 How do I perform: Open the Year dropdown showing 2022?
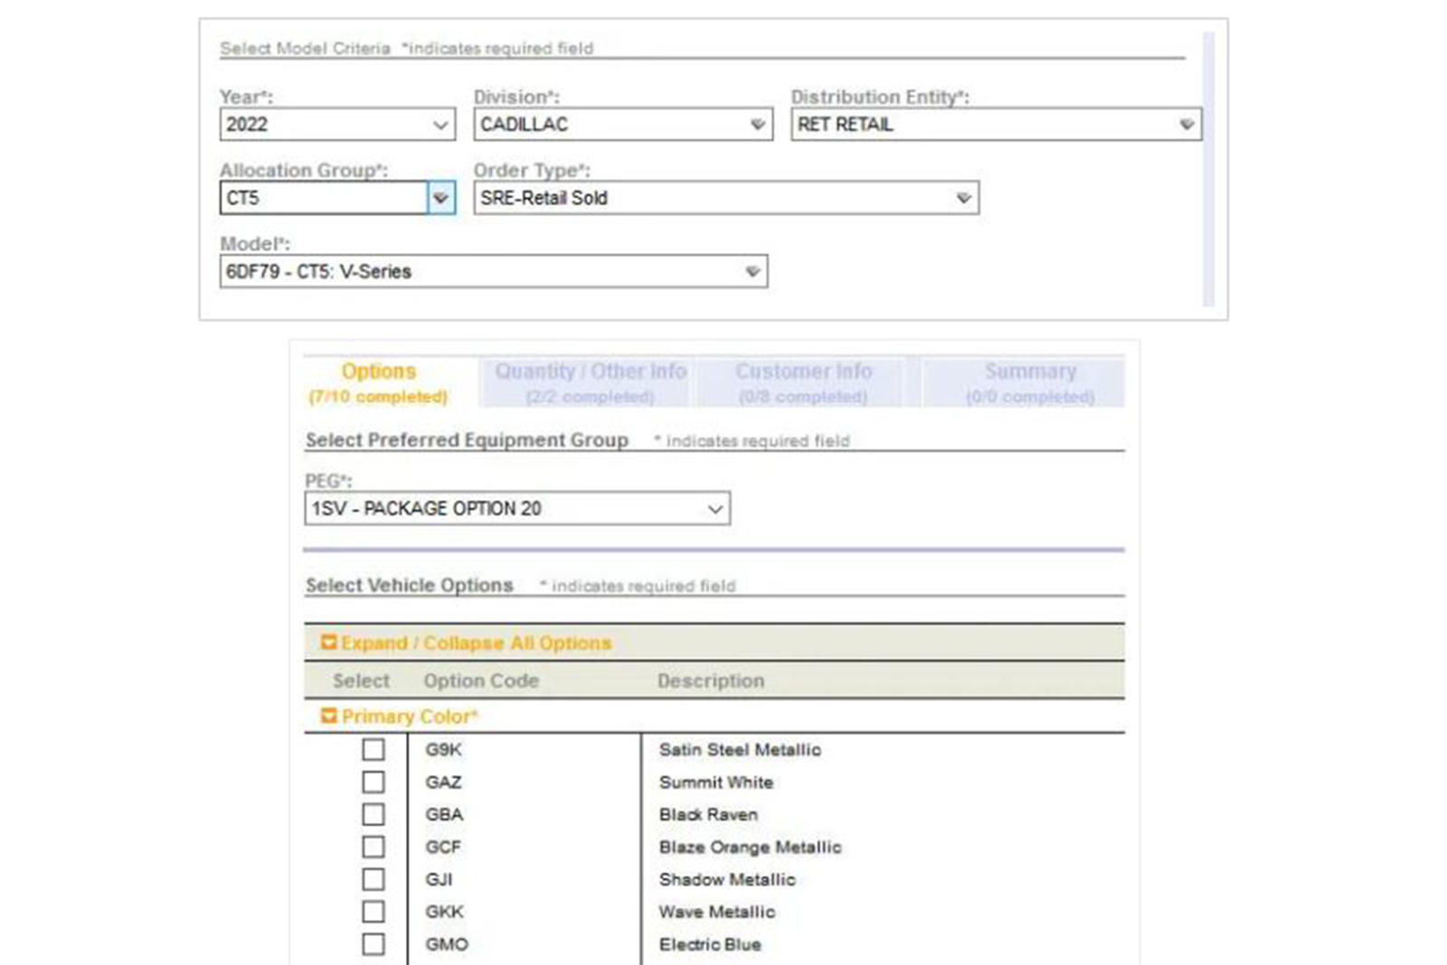(337, 125)
